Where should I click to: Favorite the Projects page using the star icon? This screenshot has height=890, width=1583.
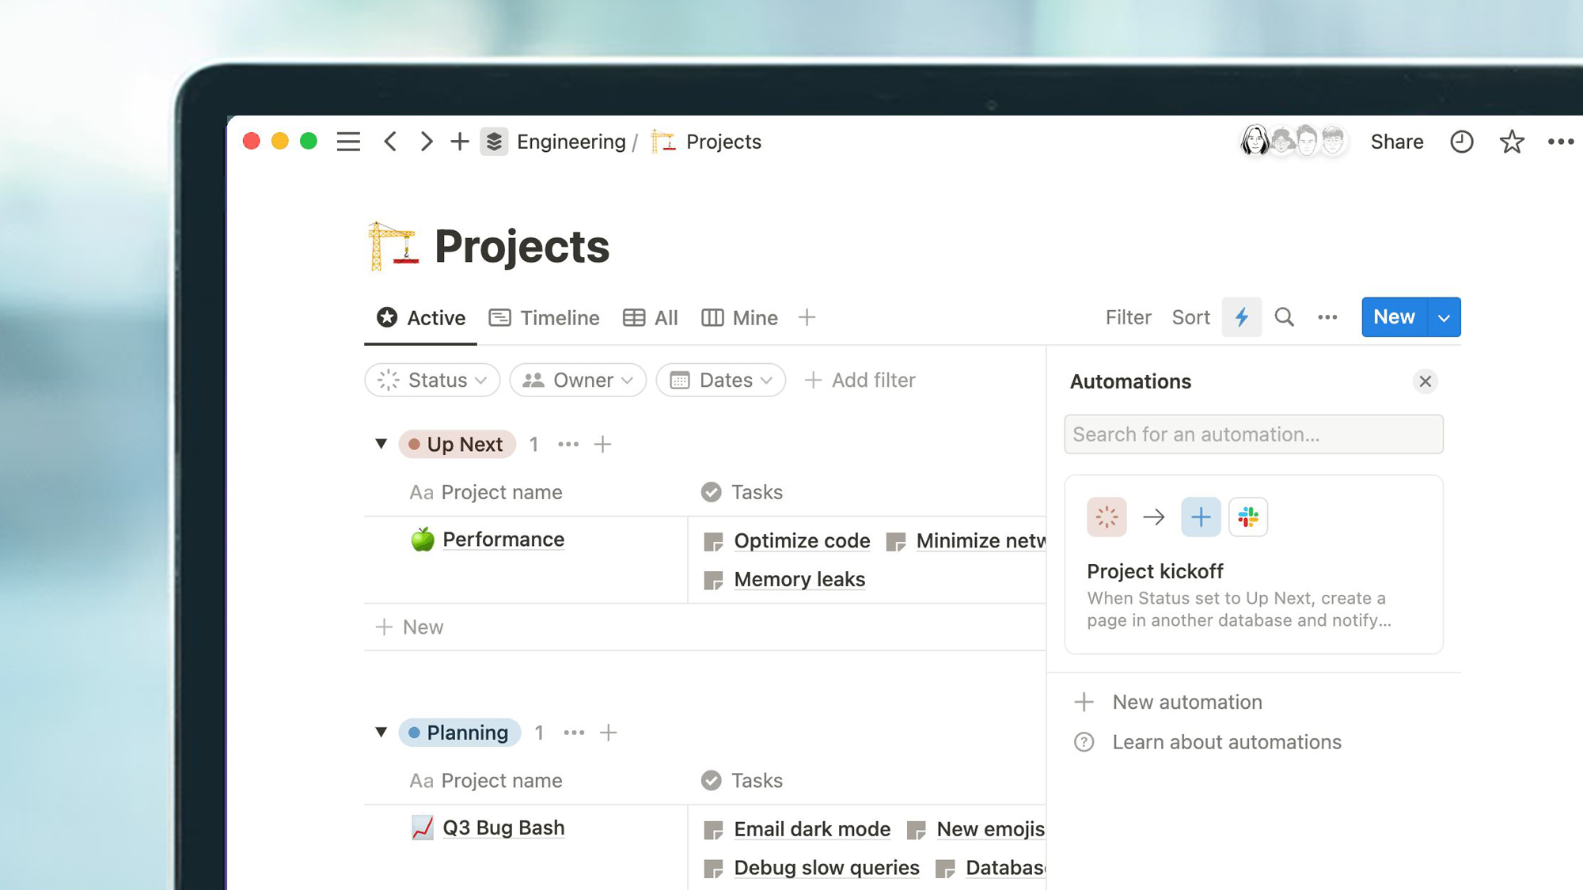(1511, 142)
